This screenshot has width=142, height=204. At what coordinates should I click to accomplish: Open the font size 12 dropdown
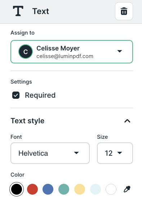115,153
